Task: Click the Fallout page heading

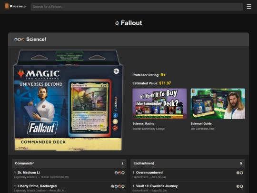Action: (x=131, y=23)
